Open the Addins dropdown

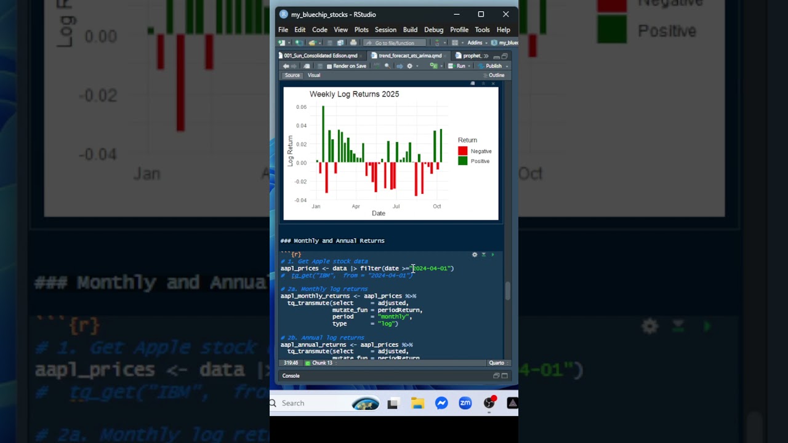point(478,43)
